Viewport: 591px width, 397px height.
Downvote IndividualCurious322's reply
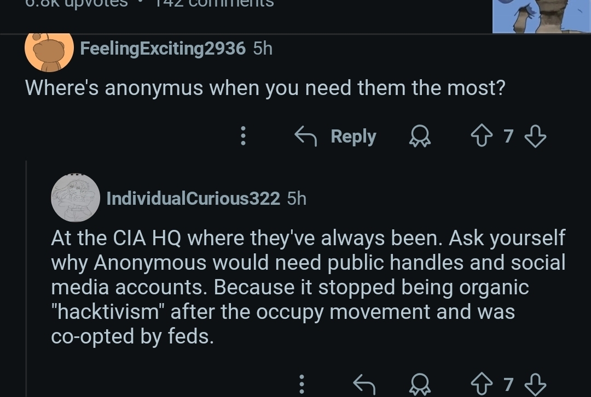535,384
